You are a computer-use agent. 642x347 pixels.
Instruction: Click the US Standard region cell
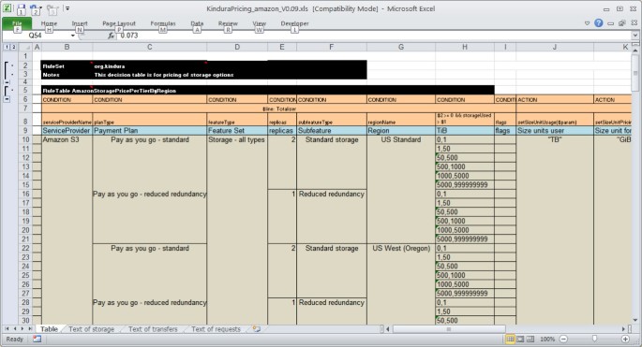click(401, 139)
